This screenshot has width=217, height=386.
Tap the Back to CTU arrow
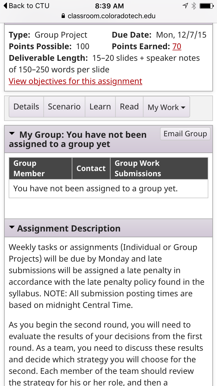point(5,6)
